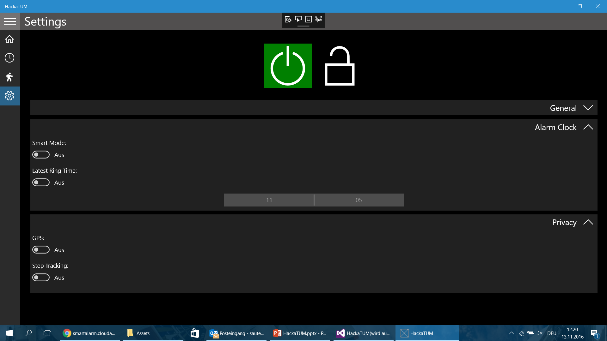Select the minute field showing 05

coord(359,200)
